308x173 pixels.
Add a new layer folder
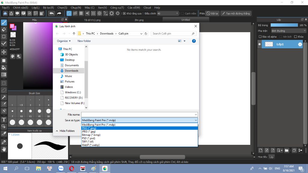pyautogui.click(x=287, y=150)
